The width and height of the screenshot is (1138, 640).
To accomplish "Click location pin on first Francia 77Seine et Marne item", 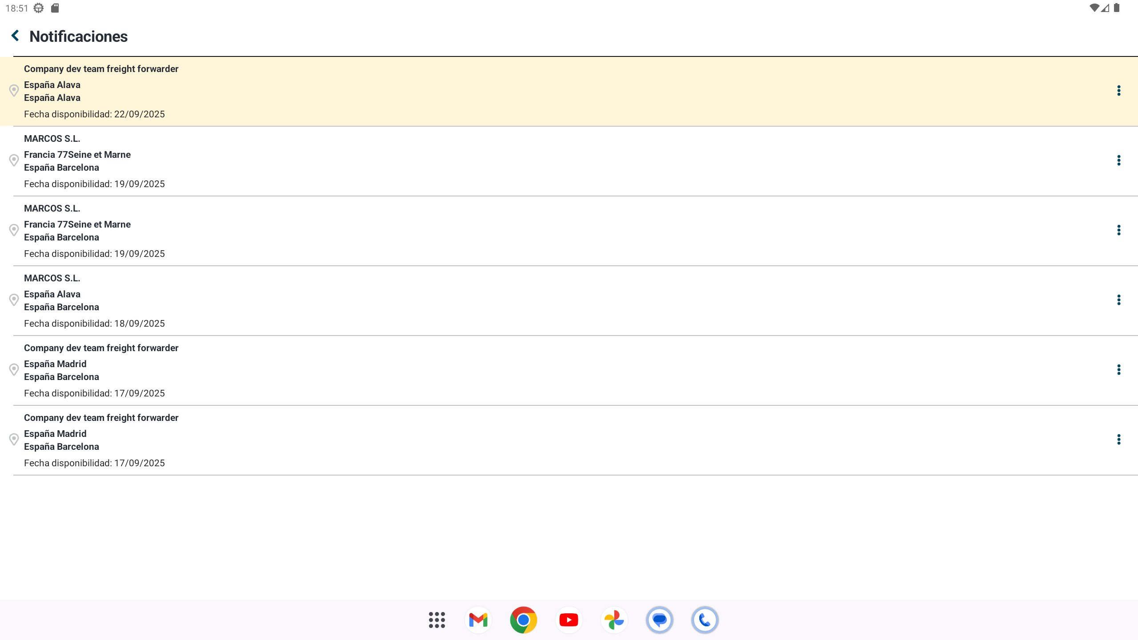I will 14,160.
